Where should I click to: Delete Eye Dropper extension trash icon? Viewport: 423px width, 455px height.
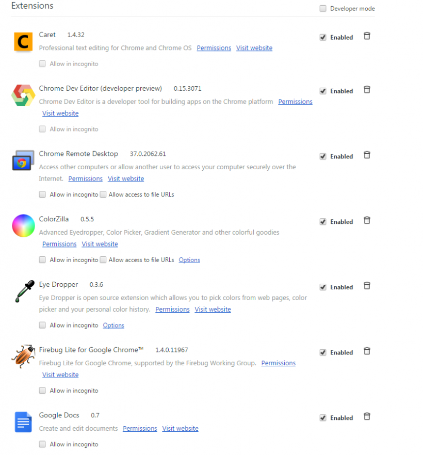(x=367, y=286)
